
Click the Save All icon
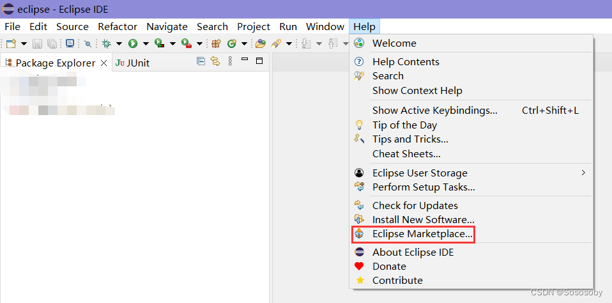(x=52, y=43)
